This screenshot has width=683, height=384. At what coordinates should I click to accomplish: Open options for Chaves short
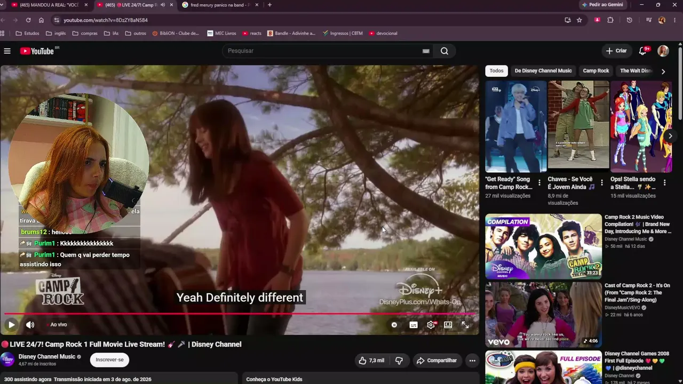(x=602, y=183)
